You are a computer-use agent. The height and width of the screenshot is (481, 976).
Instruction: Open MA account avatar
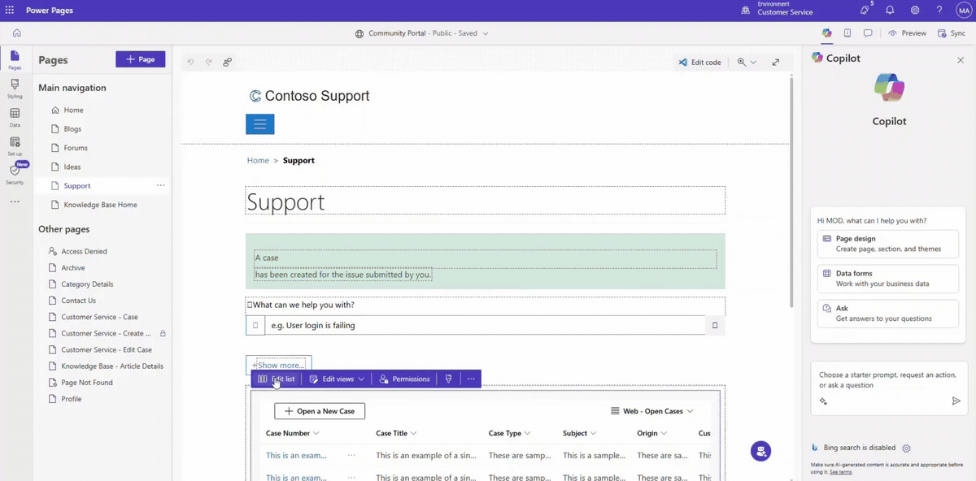click(964, 10)
